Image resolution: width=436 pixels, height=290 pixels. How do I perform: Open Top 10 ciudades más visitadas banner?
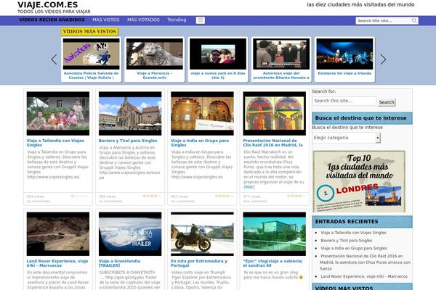[x=359, y=182]
